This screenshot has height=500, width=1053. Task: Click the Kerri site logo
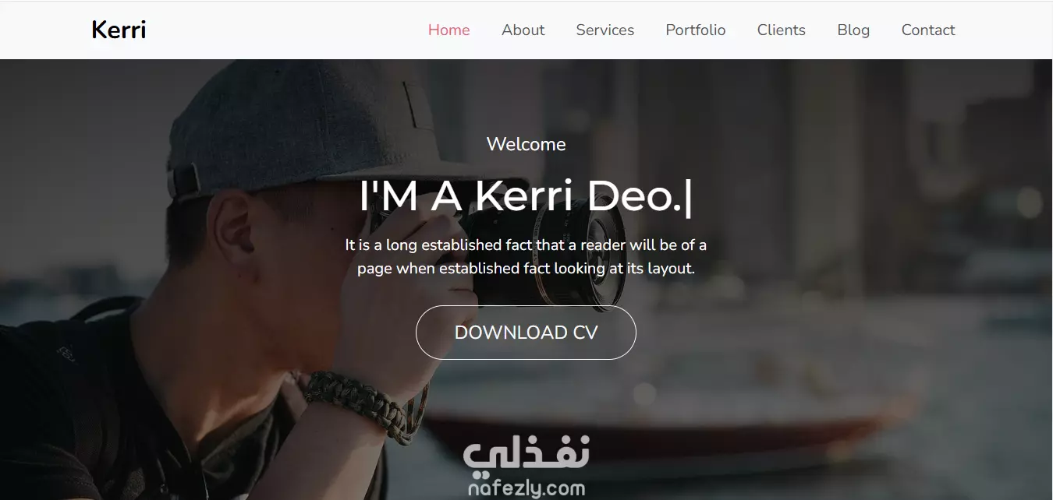119,30
